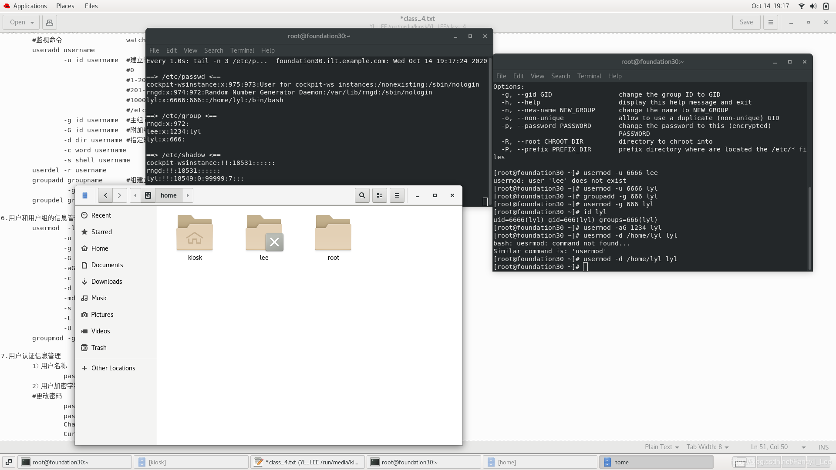This screenshot has height=470, width=836.
Task: Go back in file manager
Action: tap(105, 195)
